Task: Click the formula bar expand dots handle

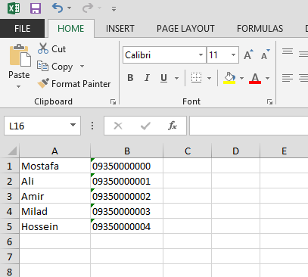Action: coord(92,126)
